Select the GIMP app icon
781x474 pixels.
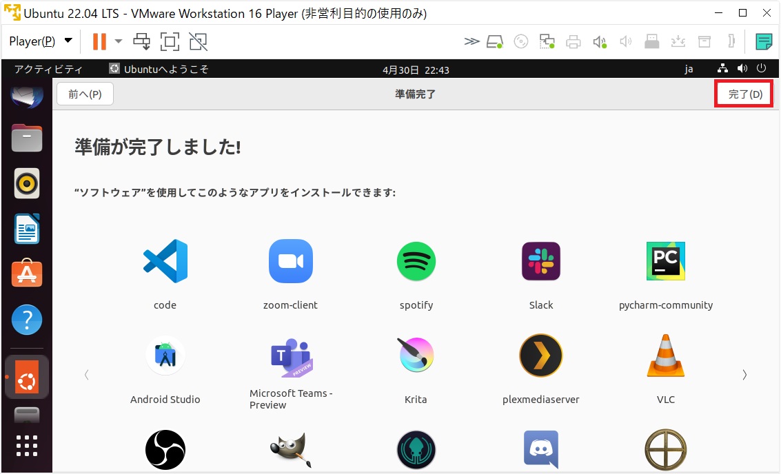(x=291, y=450)
